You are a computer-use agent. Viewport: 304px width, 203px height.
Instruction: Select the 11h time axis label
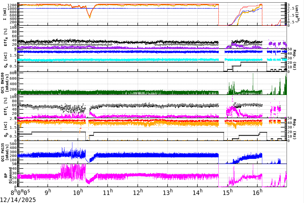[x=108, y=192]
